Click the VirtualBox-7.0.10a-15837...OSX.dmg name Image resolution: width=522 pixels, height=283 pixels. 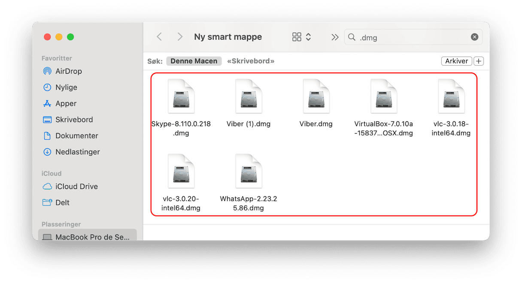click(384, 128)
